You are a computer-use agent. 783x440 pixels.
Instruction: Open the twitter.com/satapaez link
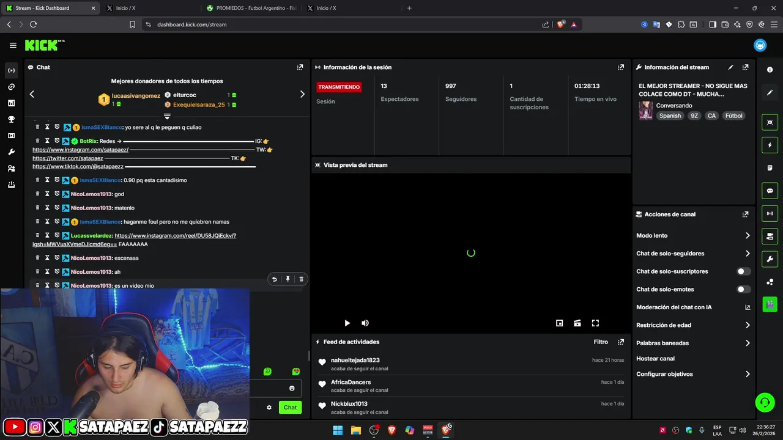[67, 158]
